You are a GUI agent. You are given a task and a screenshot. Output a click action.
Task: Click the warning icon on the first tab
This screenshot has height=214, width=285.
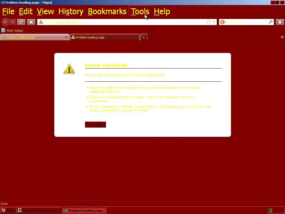point(3,37)
